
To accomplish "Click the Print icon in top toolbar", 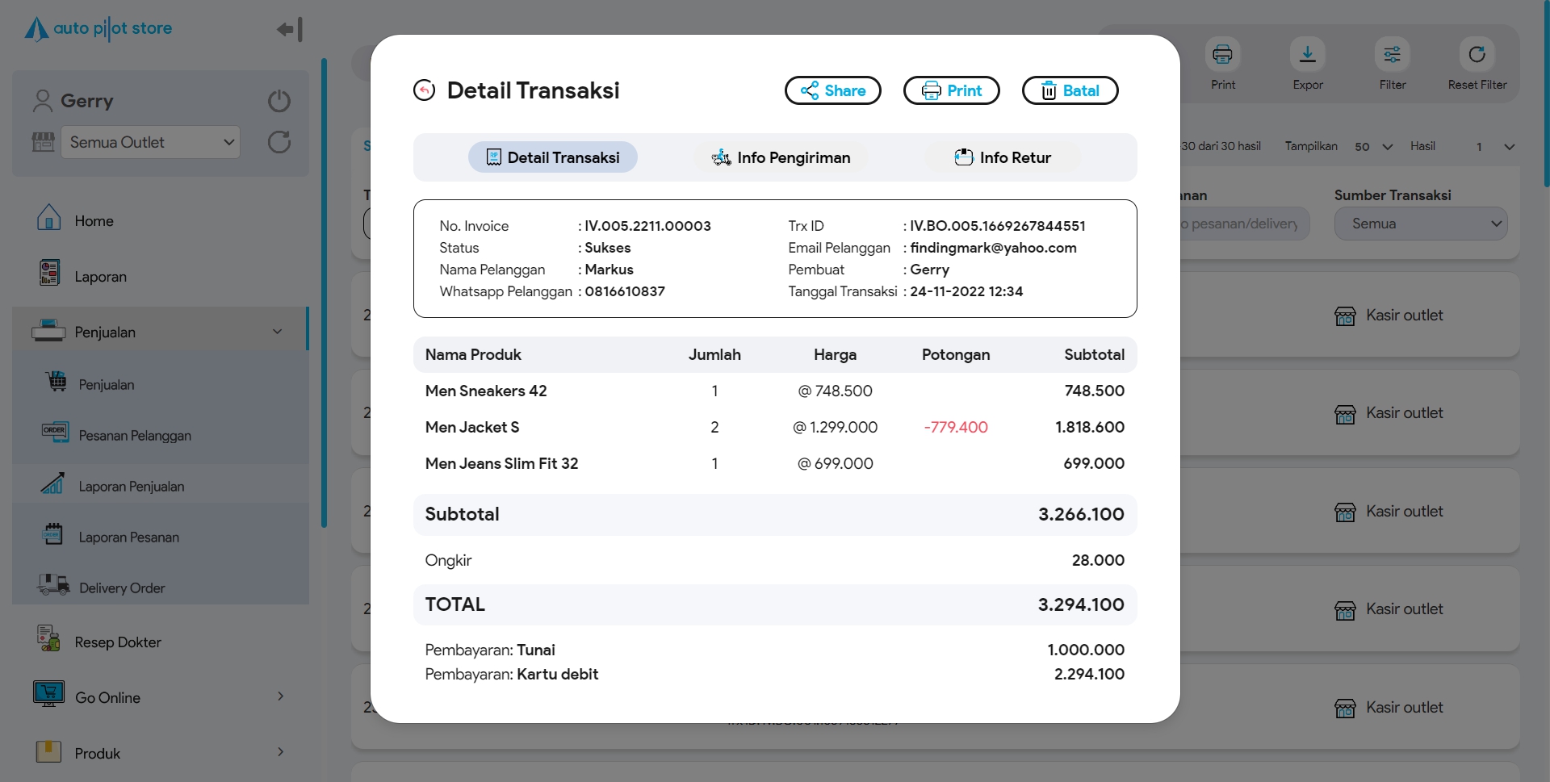I will [x=1222, y=55].
